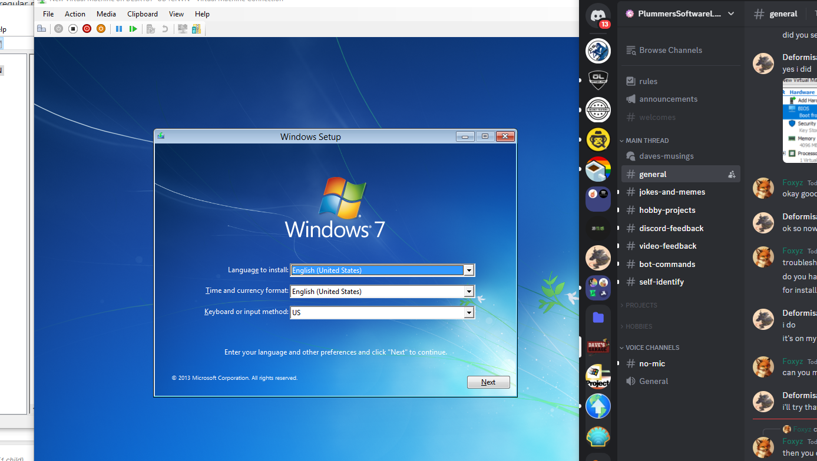The height and width of the screenshot is (461, 817).
Task: Click the create-invite icon beside general channel
Action: click(x=732, y=174)
